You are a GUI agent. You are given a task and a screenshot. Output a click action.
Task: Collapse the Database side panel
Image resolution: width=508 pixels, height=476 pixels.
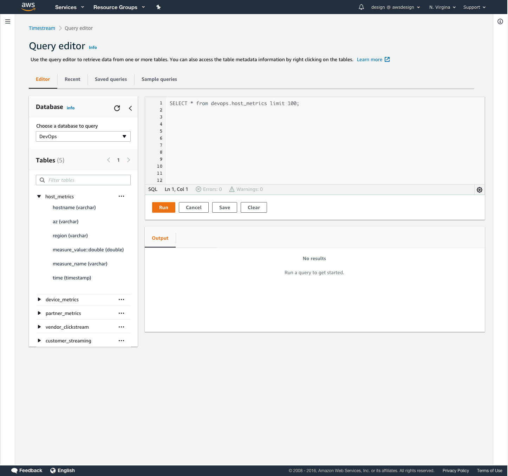pyautogui.click(x=130, y=108)
